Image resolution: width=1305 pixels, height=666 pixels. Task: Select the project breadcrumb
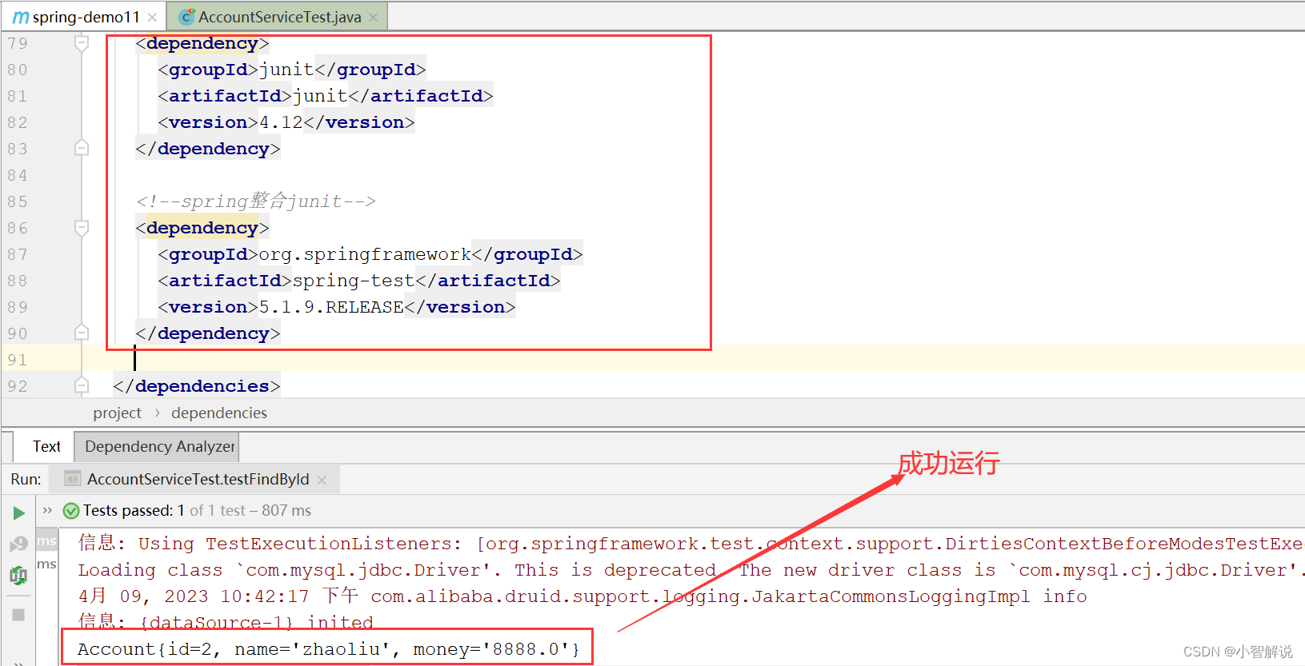[x=117, y=413]
